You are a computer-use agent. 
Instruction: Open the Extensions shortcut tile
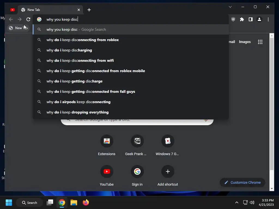(x=107, y=145)
